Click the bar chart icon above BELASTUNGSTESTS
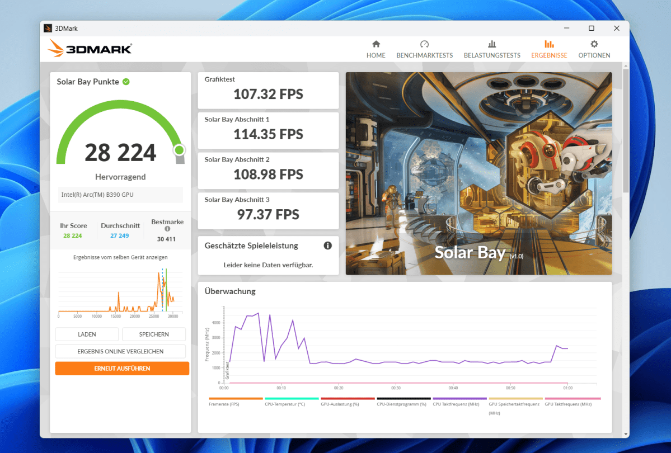This screenshot has width=671, height=453. pos(492,44)
